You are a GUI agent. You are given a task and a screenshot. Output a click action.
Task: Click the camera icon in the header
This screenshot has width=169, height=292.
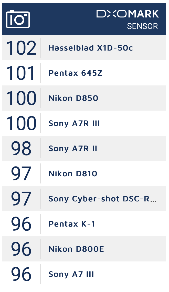pyautogui.click(x=18, y=19)
